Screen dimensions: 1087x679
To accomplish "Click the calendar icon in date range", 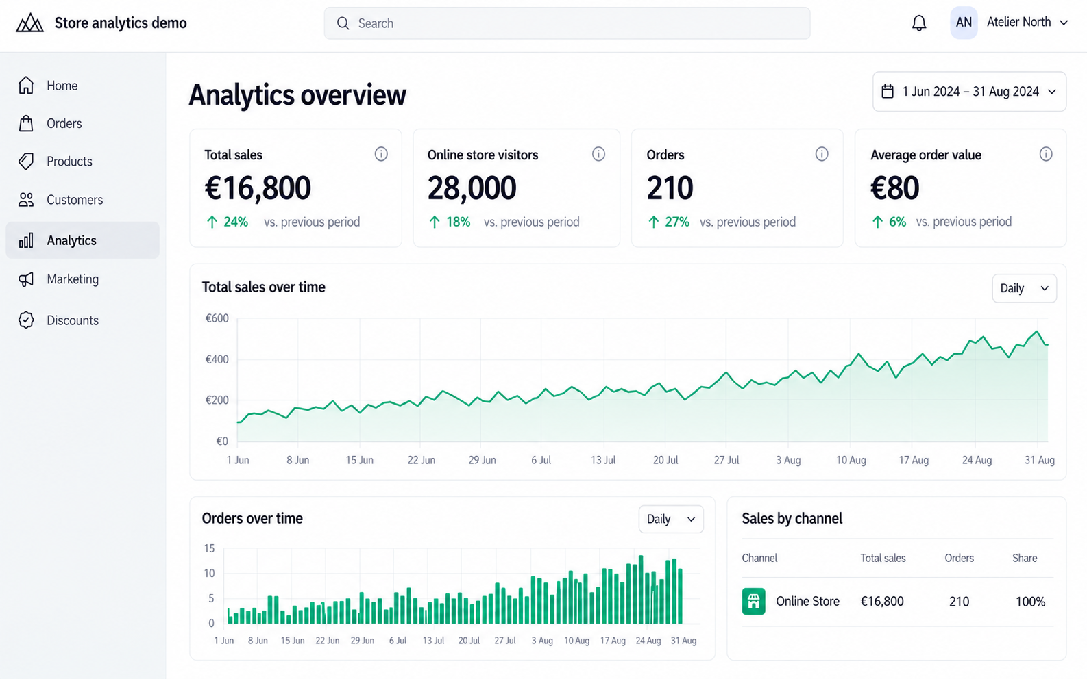I will [x=888, y=91].
